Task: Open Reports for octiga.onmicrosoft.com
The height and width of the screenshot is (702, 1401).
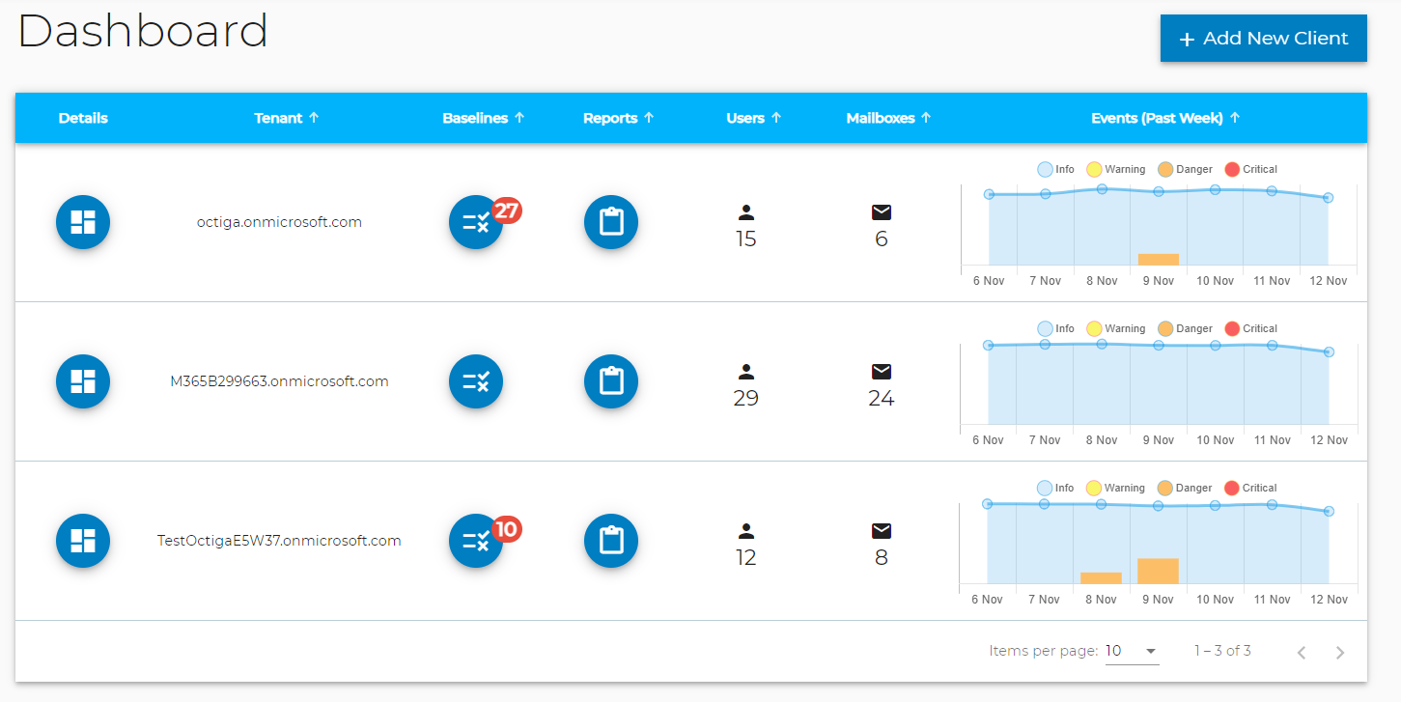Action: [x=611, y=222]
